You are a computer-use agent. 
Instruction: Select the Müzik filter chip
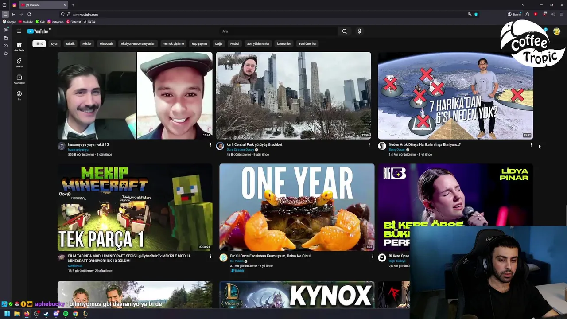(70, 43)
